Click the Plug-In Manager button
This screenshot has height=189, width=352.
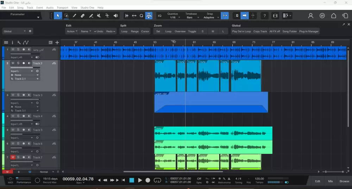pyautogui.click(x=309, y=31)
